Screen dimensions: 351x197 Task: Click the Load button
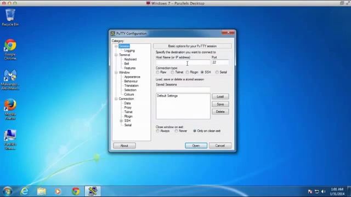pyautogui.click(x=220, y=96)
